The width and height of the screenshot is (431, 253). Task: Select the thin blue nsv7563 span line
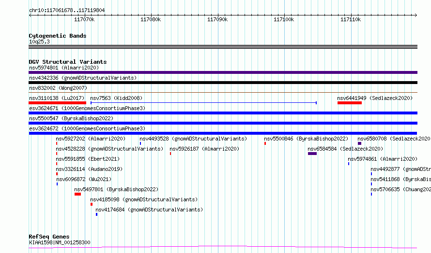pyautogui.click(x=204, y=103)
